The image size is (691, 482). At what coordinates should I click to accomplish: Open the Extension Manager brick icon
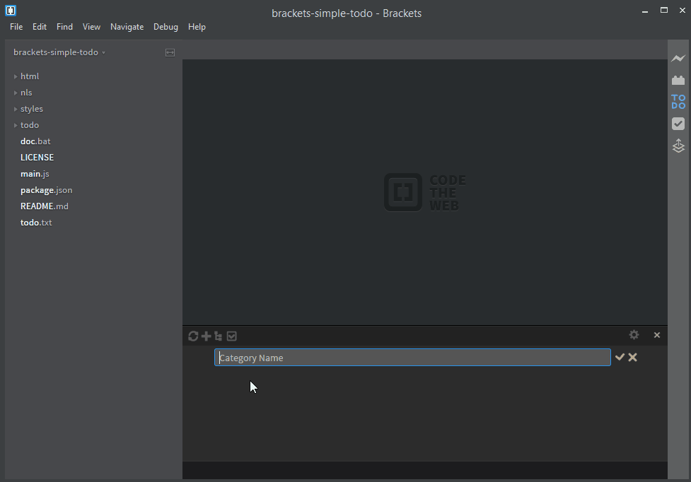click(x=678, y=80)
